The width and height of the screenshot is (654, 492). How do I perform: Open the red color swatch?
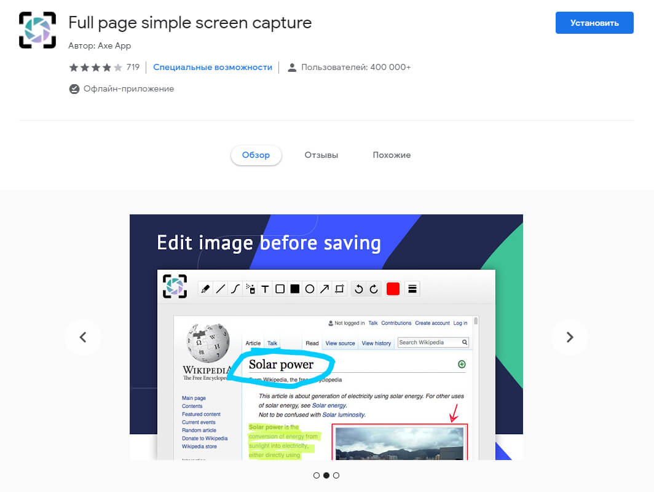393,289
